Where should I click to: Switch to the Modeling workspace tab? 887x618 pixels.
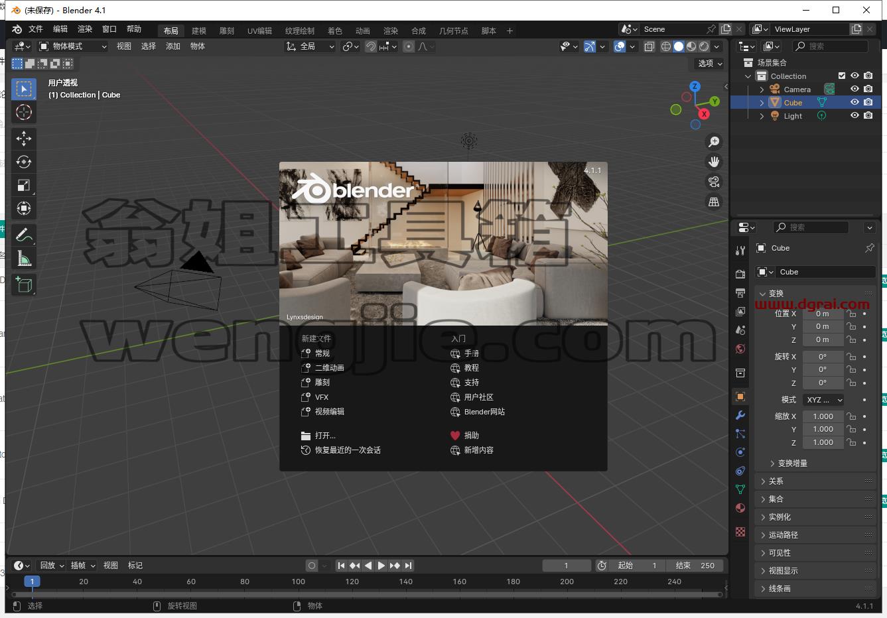(199, 31)
